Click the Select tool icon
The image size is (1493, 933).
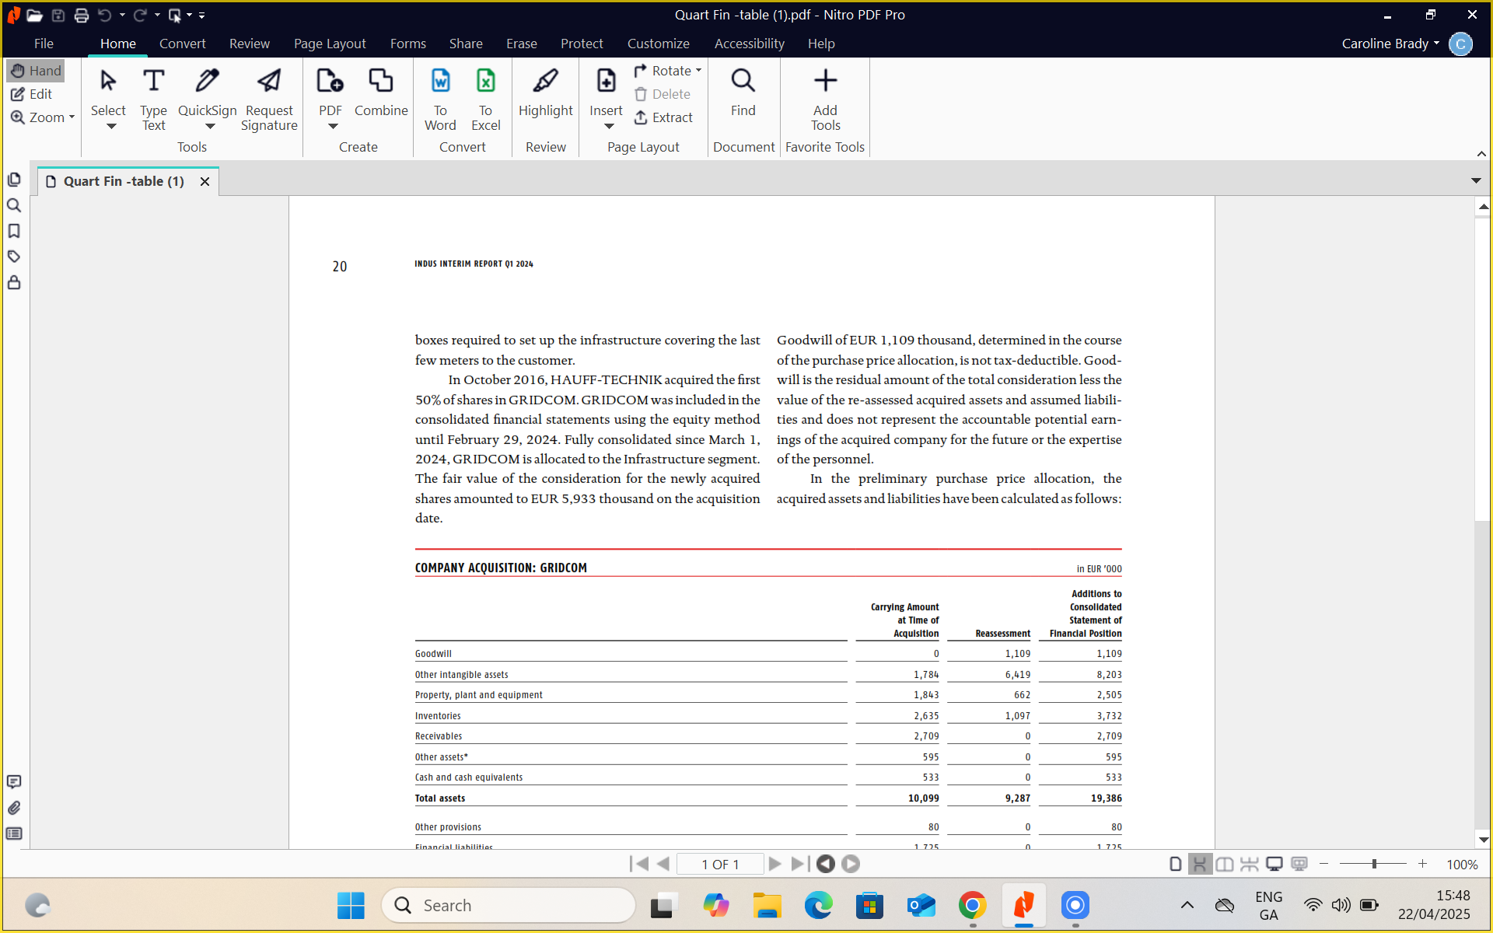point(108,80)
